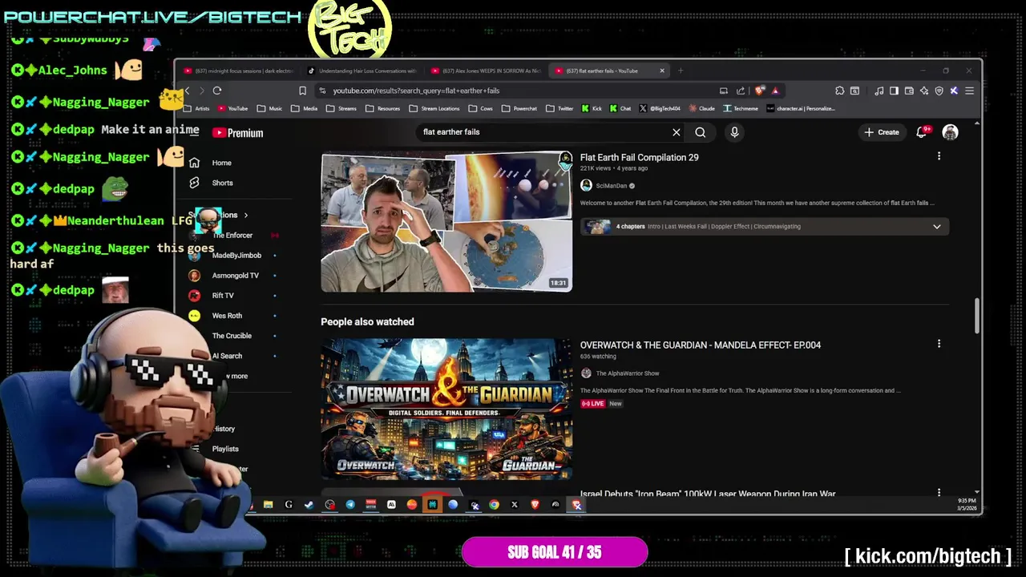Open the Techmeme bookmark

[740, 108]
